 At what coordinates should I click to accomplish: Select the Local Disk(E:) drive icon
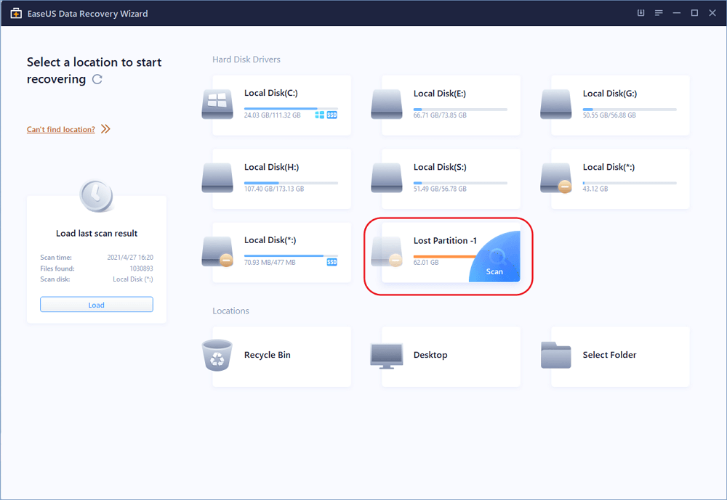(387, 104)
